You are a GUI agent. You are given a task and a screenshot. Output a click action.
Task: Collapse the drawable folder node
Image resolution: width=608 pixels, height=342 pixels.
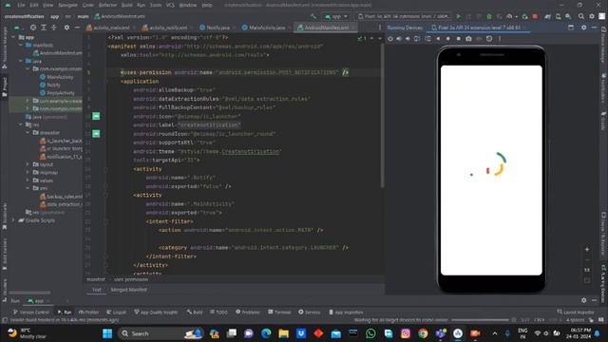click(28, 133)
